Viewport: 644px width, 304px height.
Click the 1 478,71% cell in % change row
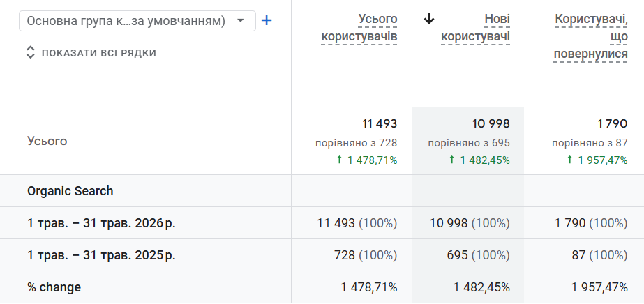click(x=369, y=287)
